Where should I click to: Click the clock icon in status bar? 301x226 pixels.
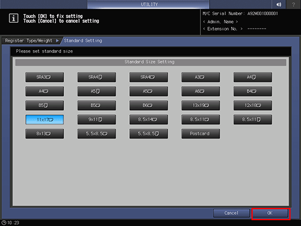tap(4, 223)
